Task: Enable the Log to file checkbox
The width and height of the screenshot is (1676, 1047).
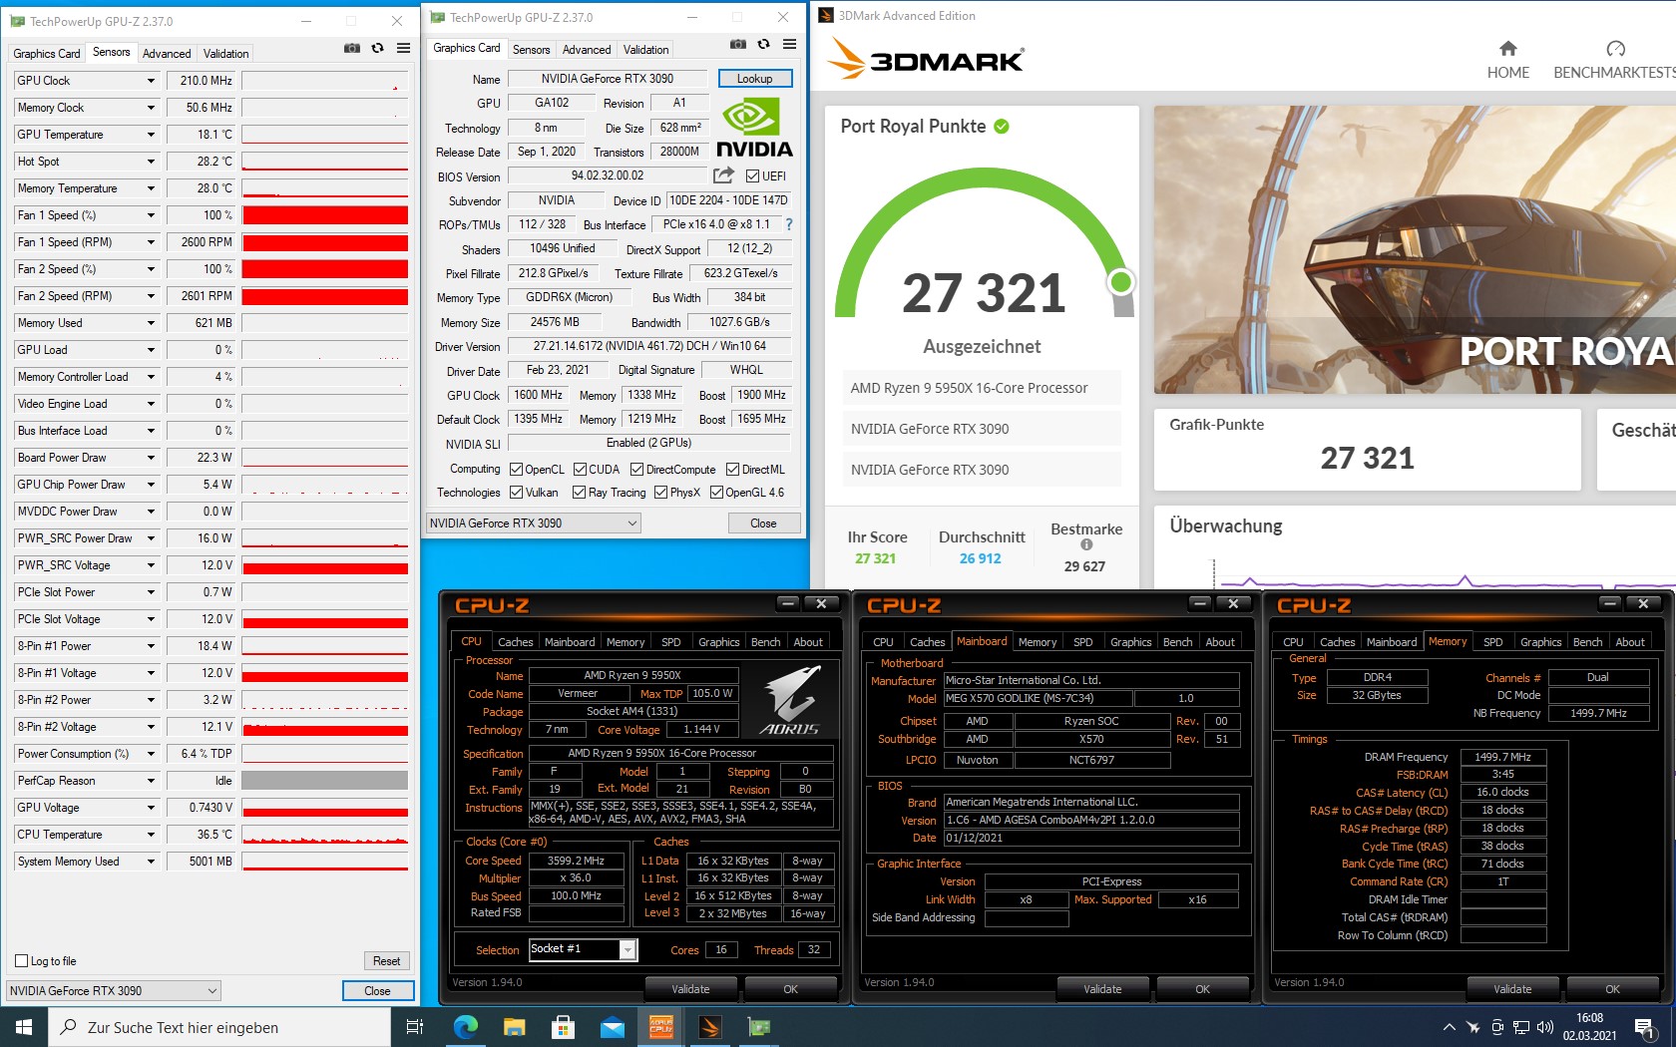Action: click(x=22, y=961)
